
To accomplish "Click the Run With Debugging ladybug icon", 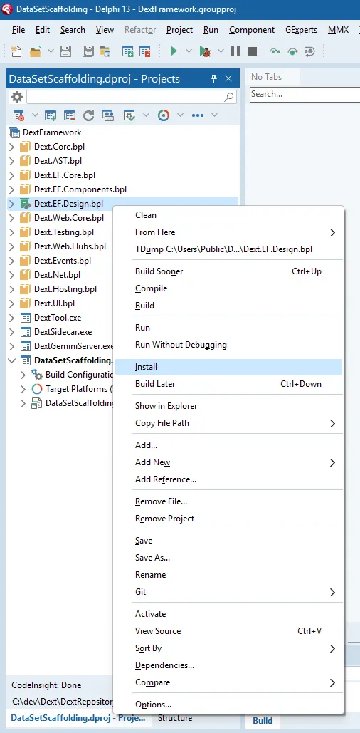I will pyautogui.click(x=205, y=51).
